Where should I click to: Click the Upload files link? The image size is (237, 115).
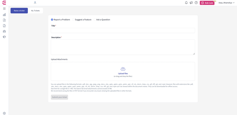tap(123, 73)
